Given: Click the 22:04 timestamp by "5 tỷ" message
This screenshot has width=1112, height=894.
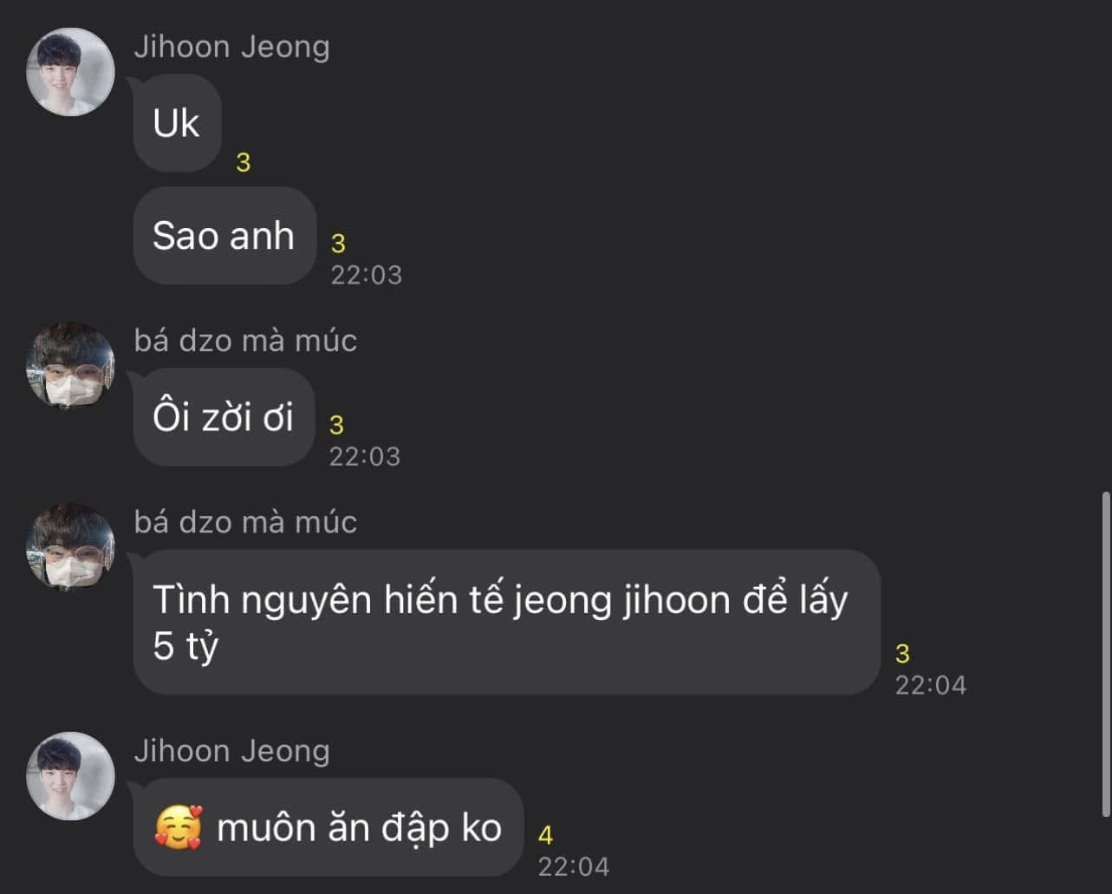Looking at the screenshot, I should pos(930,685).
